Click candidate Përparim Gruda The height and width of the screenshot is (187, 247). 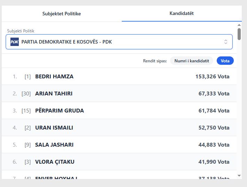59,111
